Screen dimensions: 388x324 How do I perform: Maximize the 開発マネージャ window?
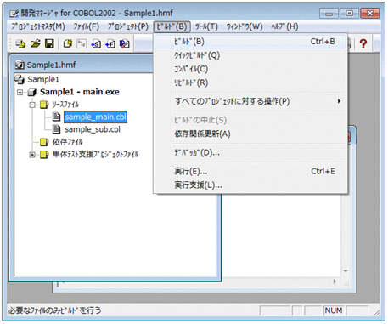(x=349, y=14)
